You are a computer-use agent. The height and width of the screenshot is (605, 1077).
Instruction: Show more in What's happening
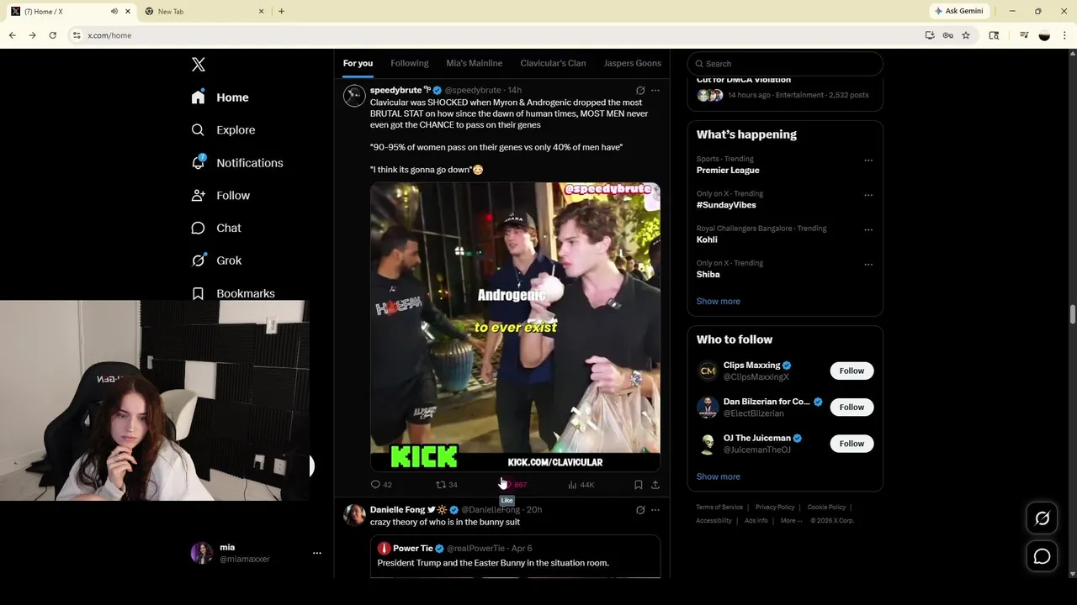click(x=718, y=301)
